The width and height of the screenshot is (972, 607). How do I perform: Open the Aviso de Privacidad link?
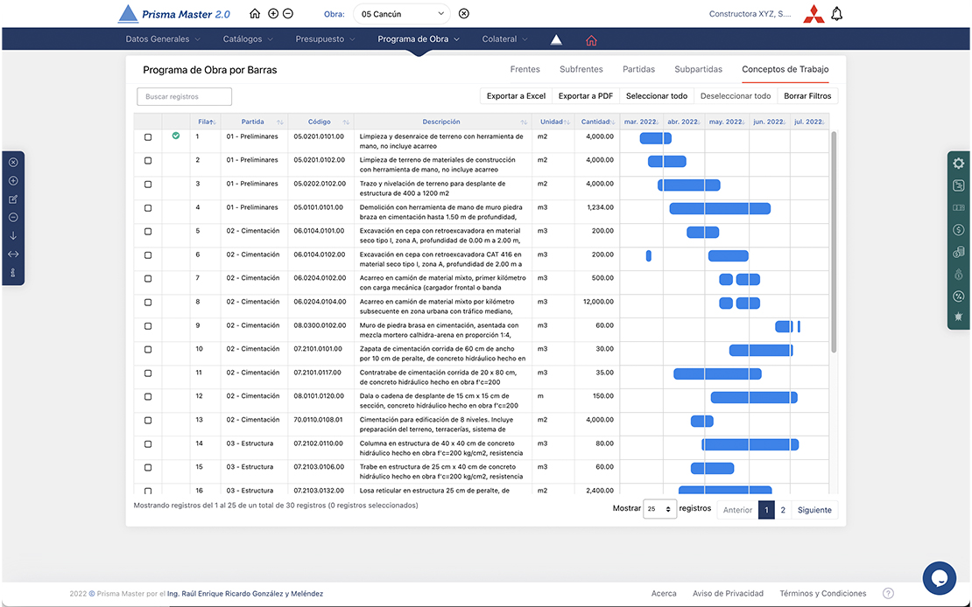pyautogui.click(x=728, y=593)
